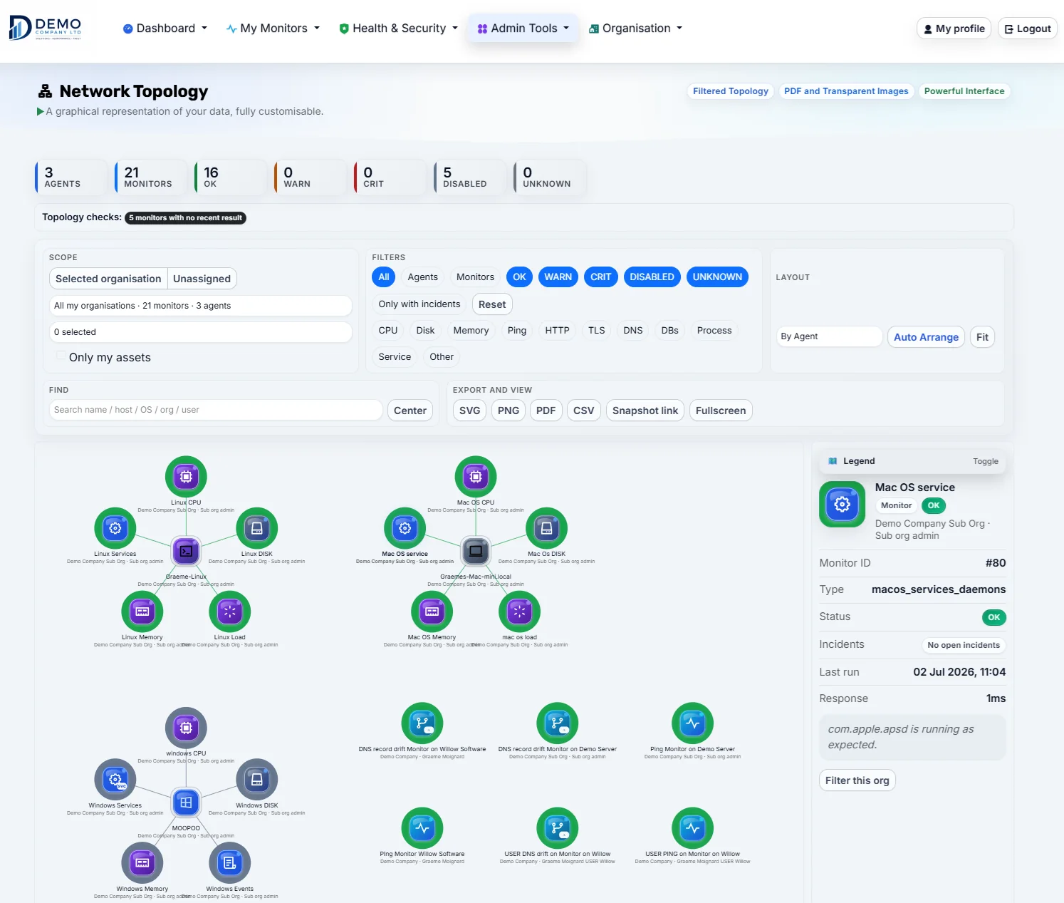Click the Mac OS CPU node
The image size is (1064, 903).
tap(476, 476)
